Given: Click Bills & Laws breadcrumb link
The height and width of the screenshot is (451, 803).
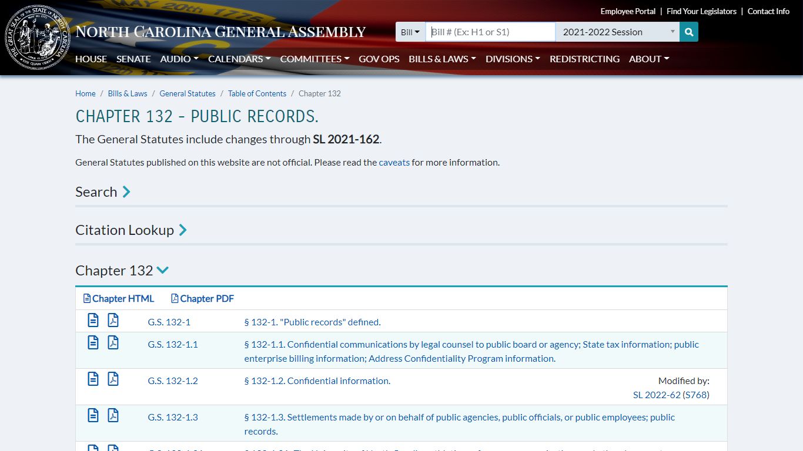Looking at the screenshot, I should (x=128, y=93).
